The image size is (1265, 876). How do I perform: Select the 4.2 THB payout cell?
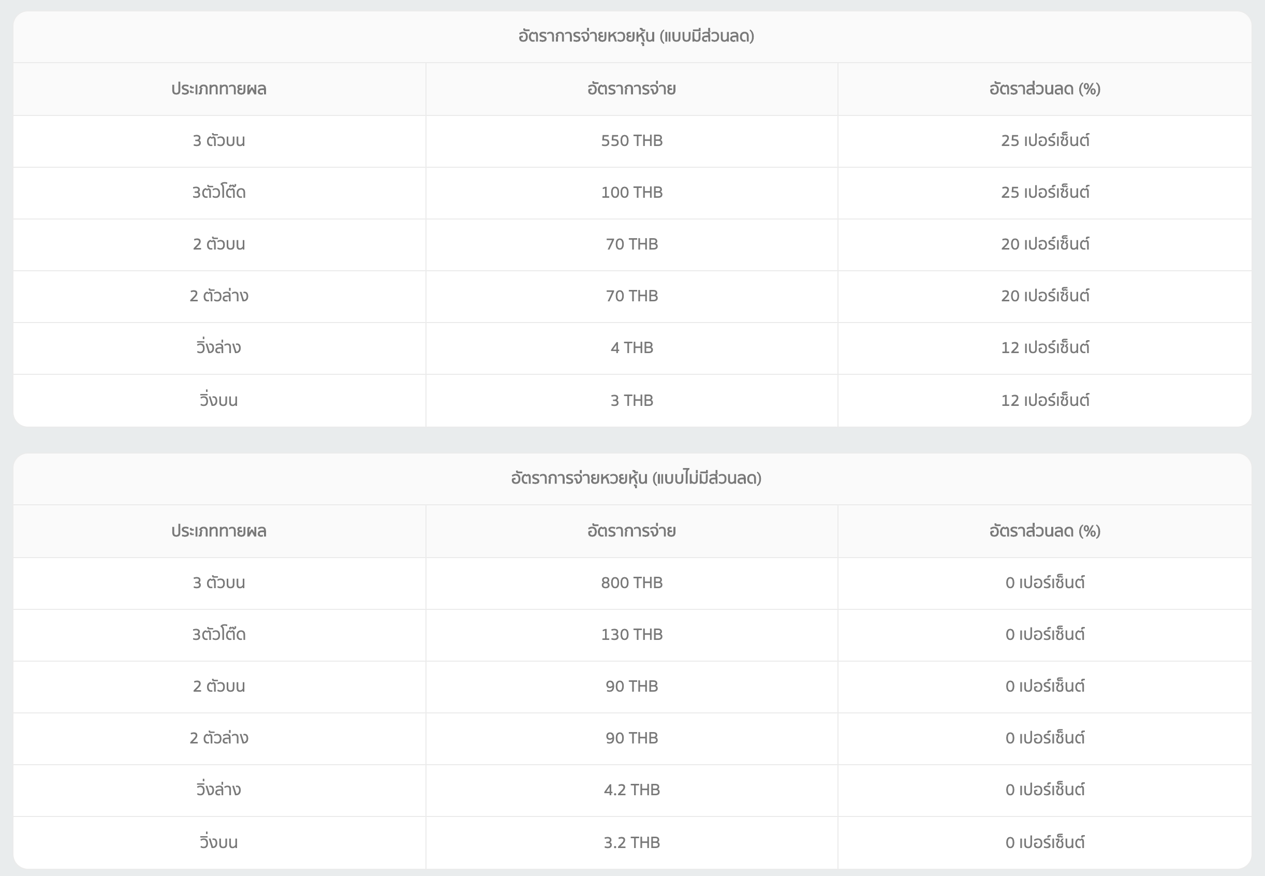pos(631,789)
